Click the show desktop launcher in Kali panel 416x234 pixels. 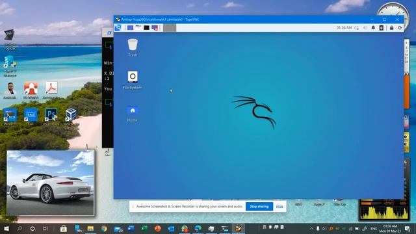point(130,27)
